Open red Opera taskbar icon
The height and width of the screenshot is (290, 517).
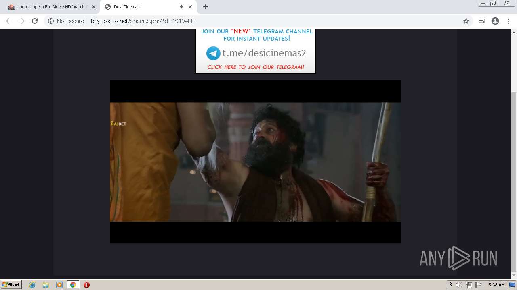(86, 285)
